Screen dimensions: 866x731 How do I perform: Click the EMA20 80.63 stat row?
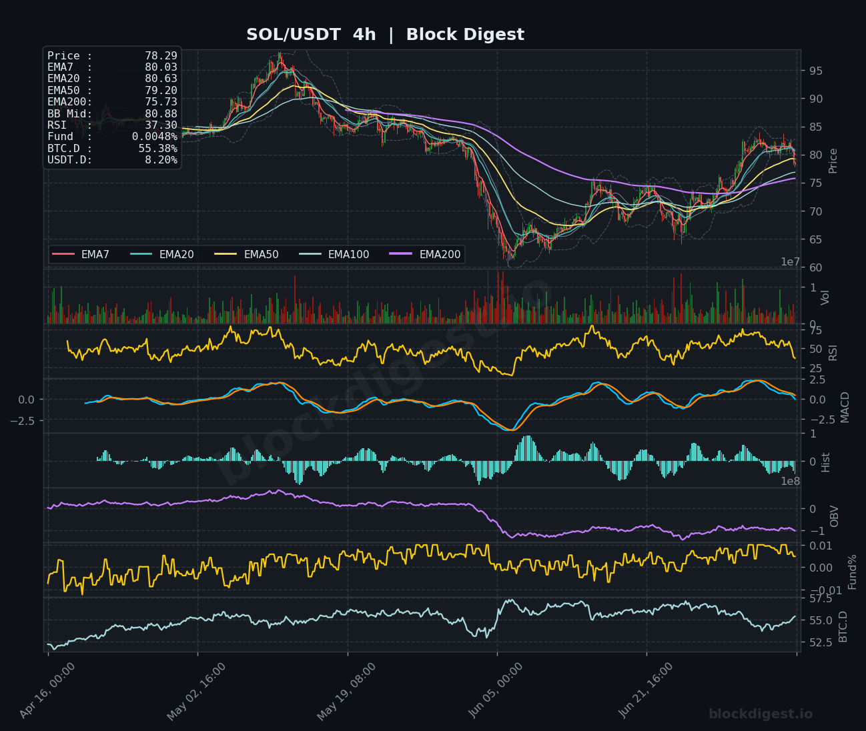click(x=112, y=79)
